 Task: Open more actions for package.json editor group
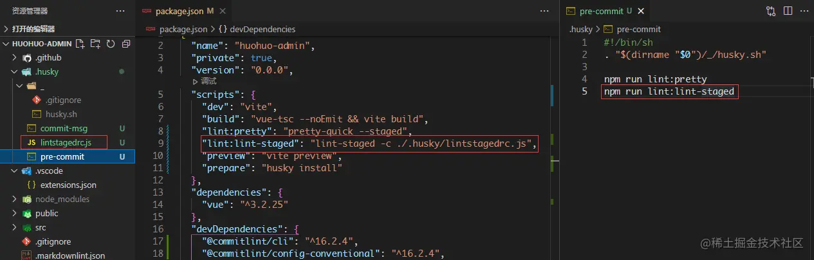pyautogui.click(x=545, y=11)
